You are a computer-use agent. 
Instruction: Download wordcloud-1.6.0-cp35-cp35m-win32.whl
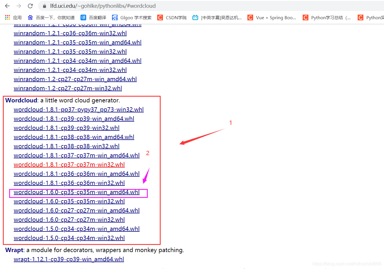[69, 201]
